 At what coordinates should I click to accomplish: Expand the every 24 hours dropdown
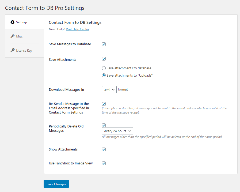pyautogui.click(x=117, y=131)
